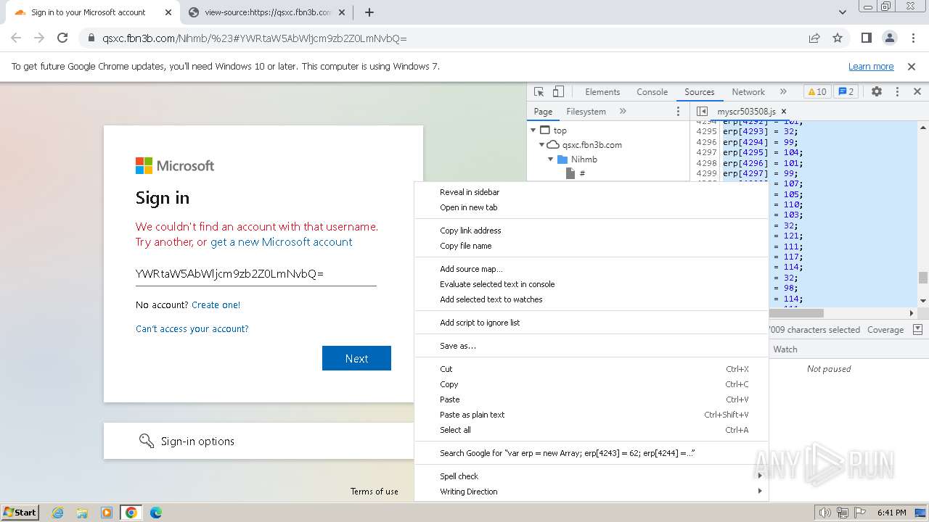Open the Chrome three-dot menu

913,38
